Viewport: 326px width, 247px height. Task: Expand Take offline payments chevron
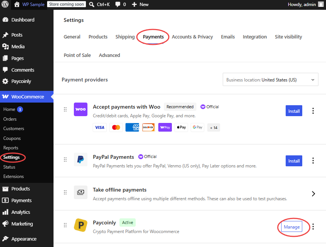[x=313, y=194]
